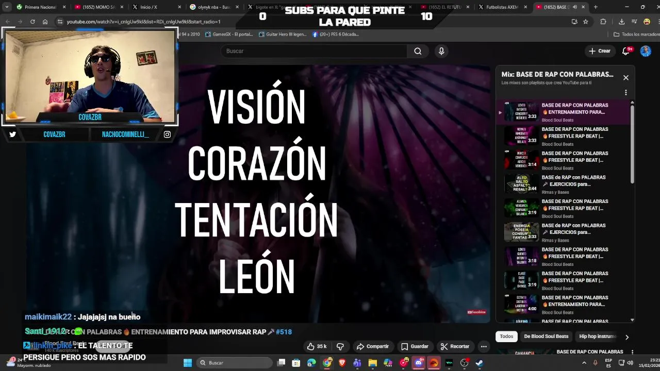Go to browser home page
The image size is (660, 371).
[x=45, y=22]
